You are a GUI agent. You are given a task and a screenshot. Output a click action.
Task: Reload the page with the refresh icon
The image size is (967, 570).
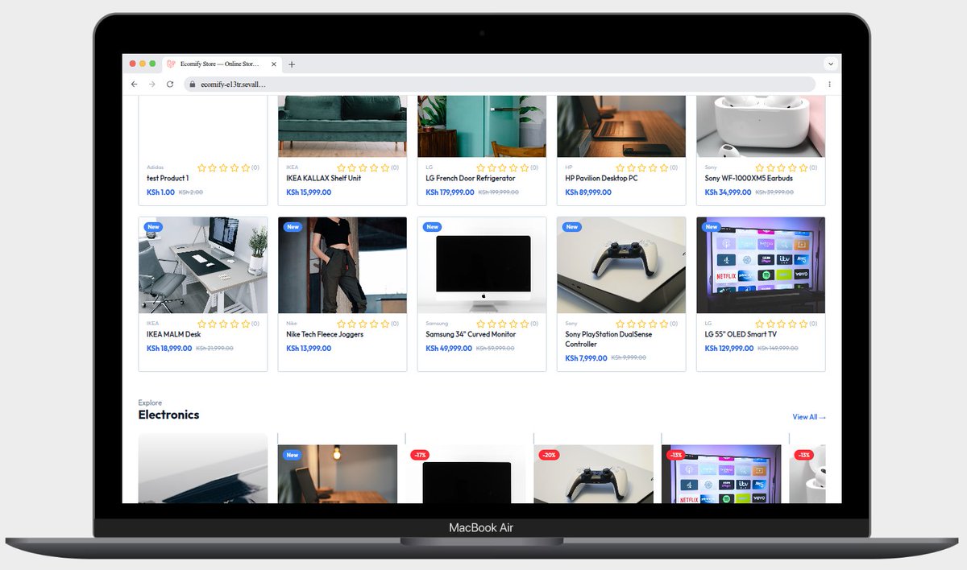coord(170,84)
